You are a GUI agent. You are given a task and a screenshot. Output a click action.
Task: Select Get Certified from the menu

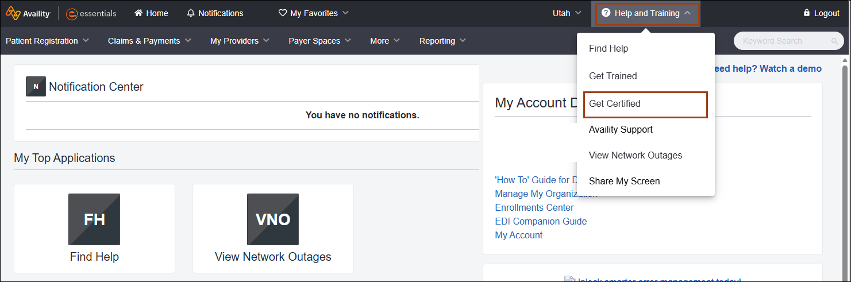(x=645, y=104)
